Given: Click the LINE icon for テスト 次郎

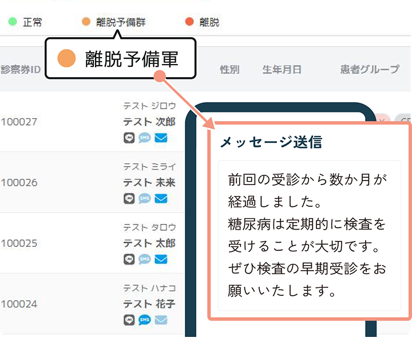Looking at the screenshot, I should coord(129,138).
